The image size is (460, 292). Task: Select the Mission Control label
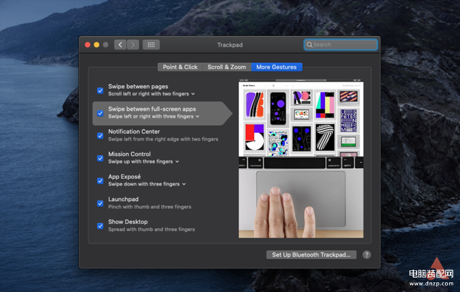pos(129,154)
